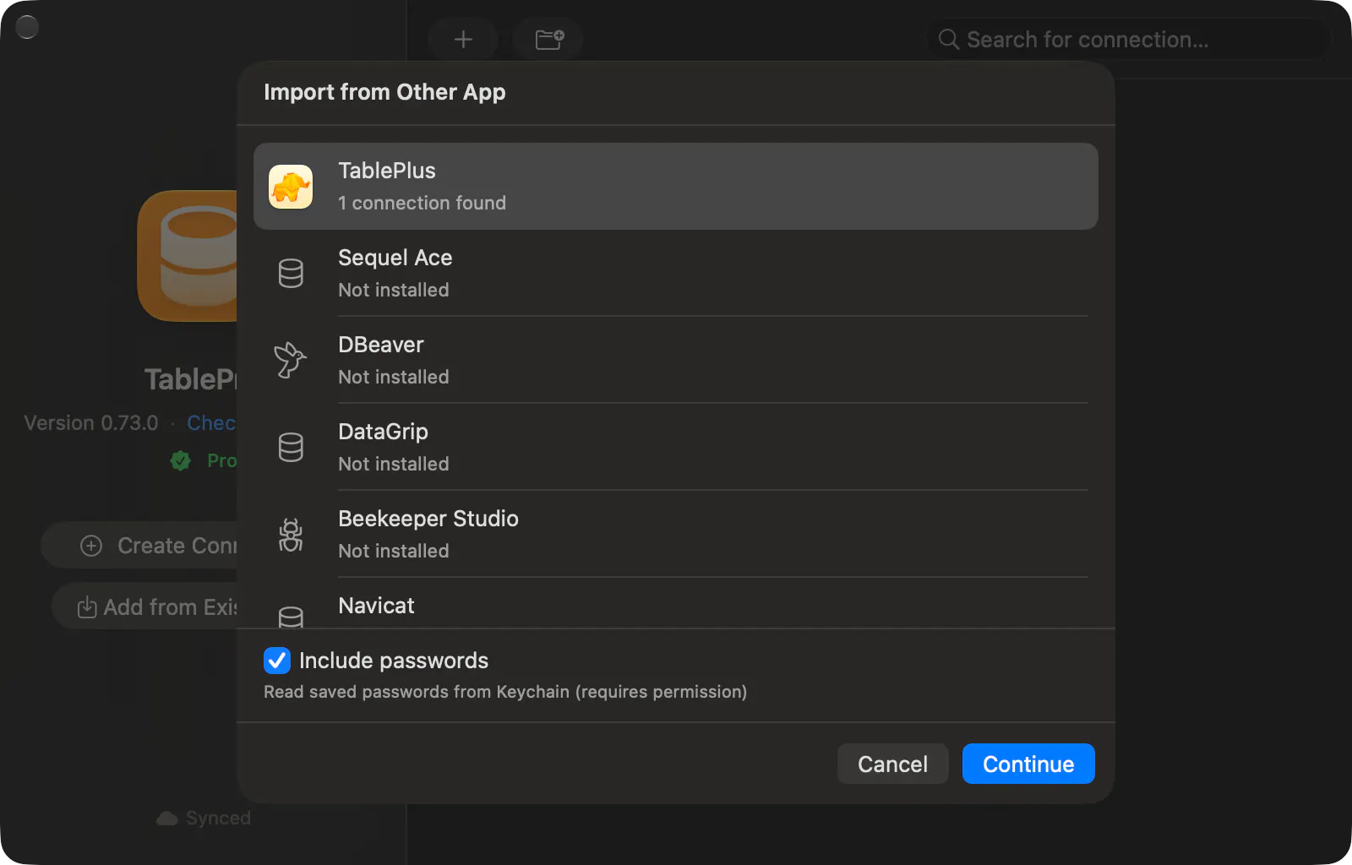Click the Add from Existing button

tap(144, 607)
